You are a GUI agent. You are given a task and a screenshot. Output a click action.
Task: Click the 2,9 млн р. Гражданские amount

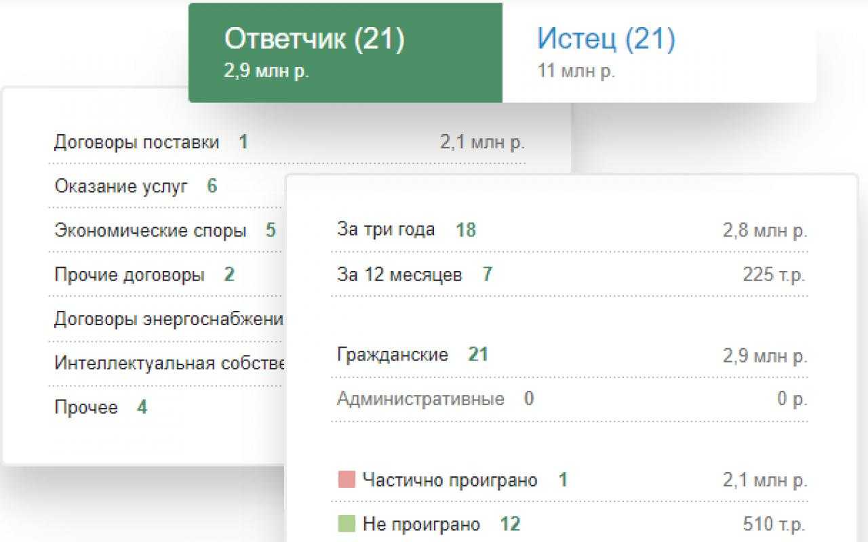point(765,356)
